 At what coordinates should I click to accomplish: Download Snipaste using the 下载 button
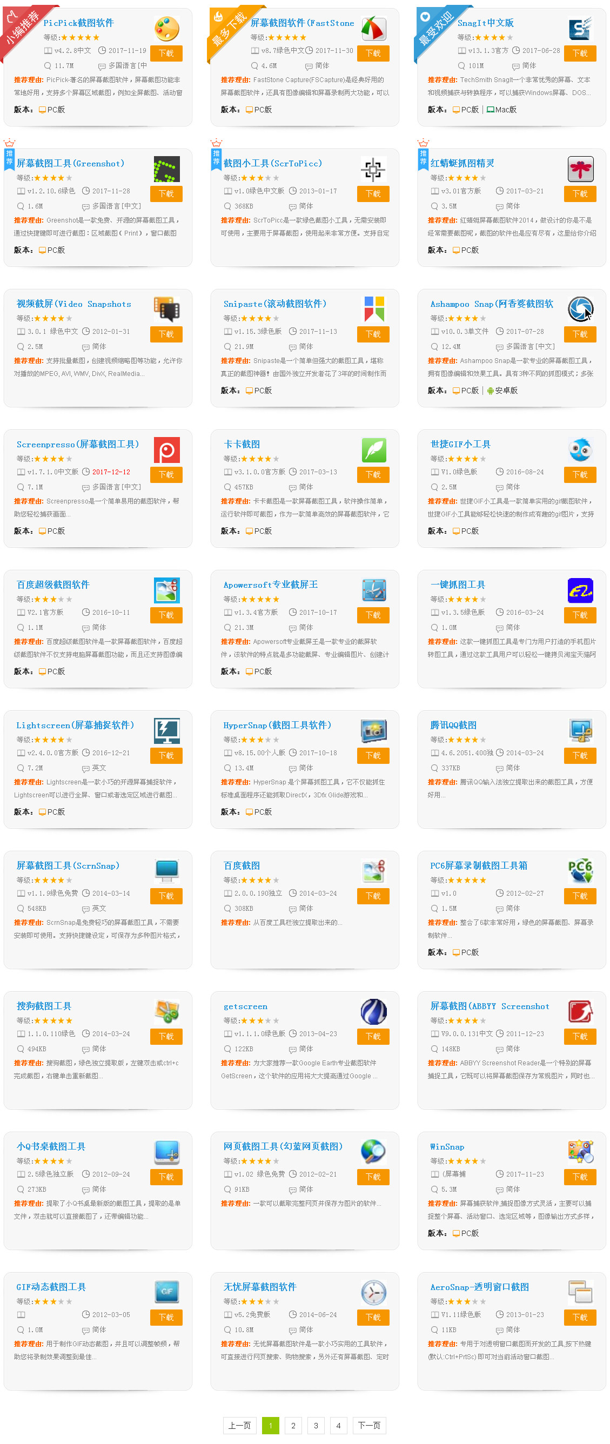point(373,334)
